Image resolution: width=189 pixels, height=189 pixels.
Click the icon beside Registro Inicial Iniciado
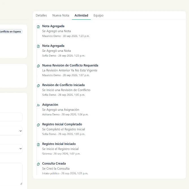click(38, 144)
